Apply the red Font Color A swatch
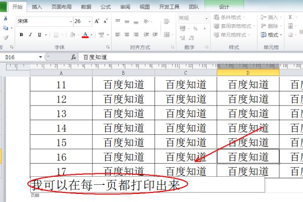 [85, 35]
